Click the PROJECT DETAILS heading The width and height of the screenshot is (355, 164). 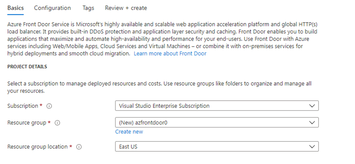click(x=27, y=67)
